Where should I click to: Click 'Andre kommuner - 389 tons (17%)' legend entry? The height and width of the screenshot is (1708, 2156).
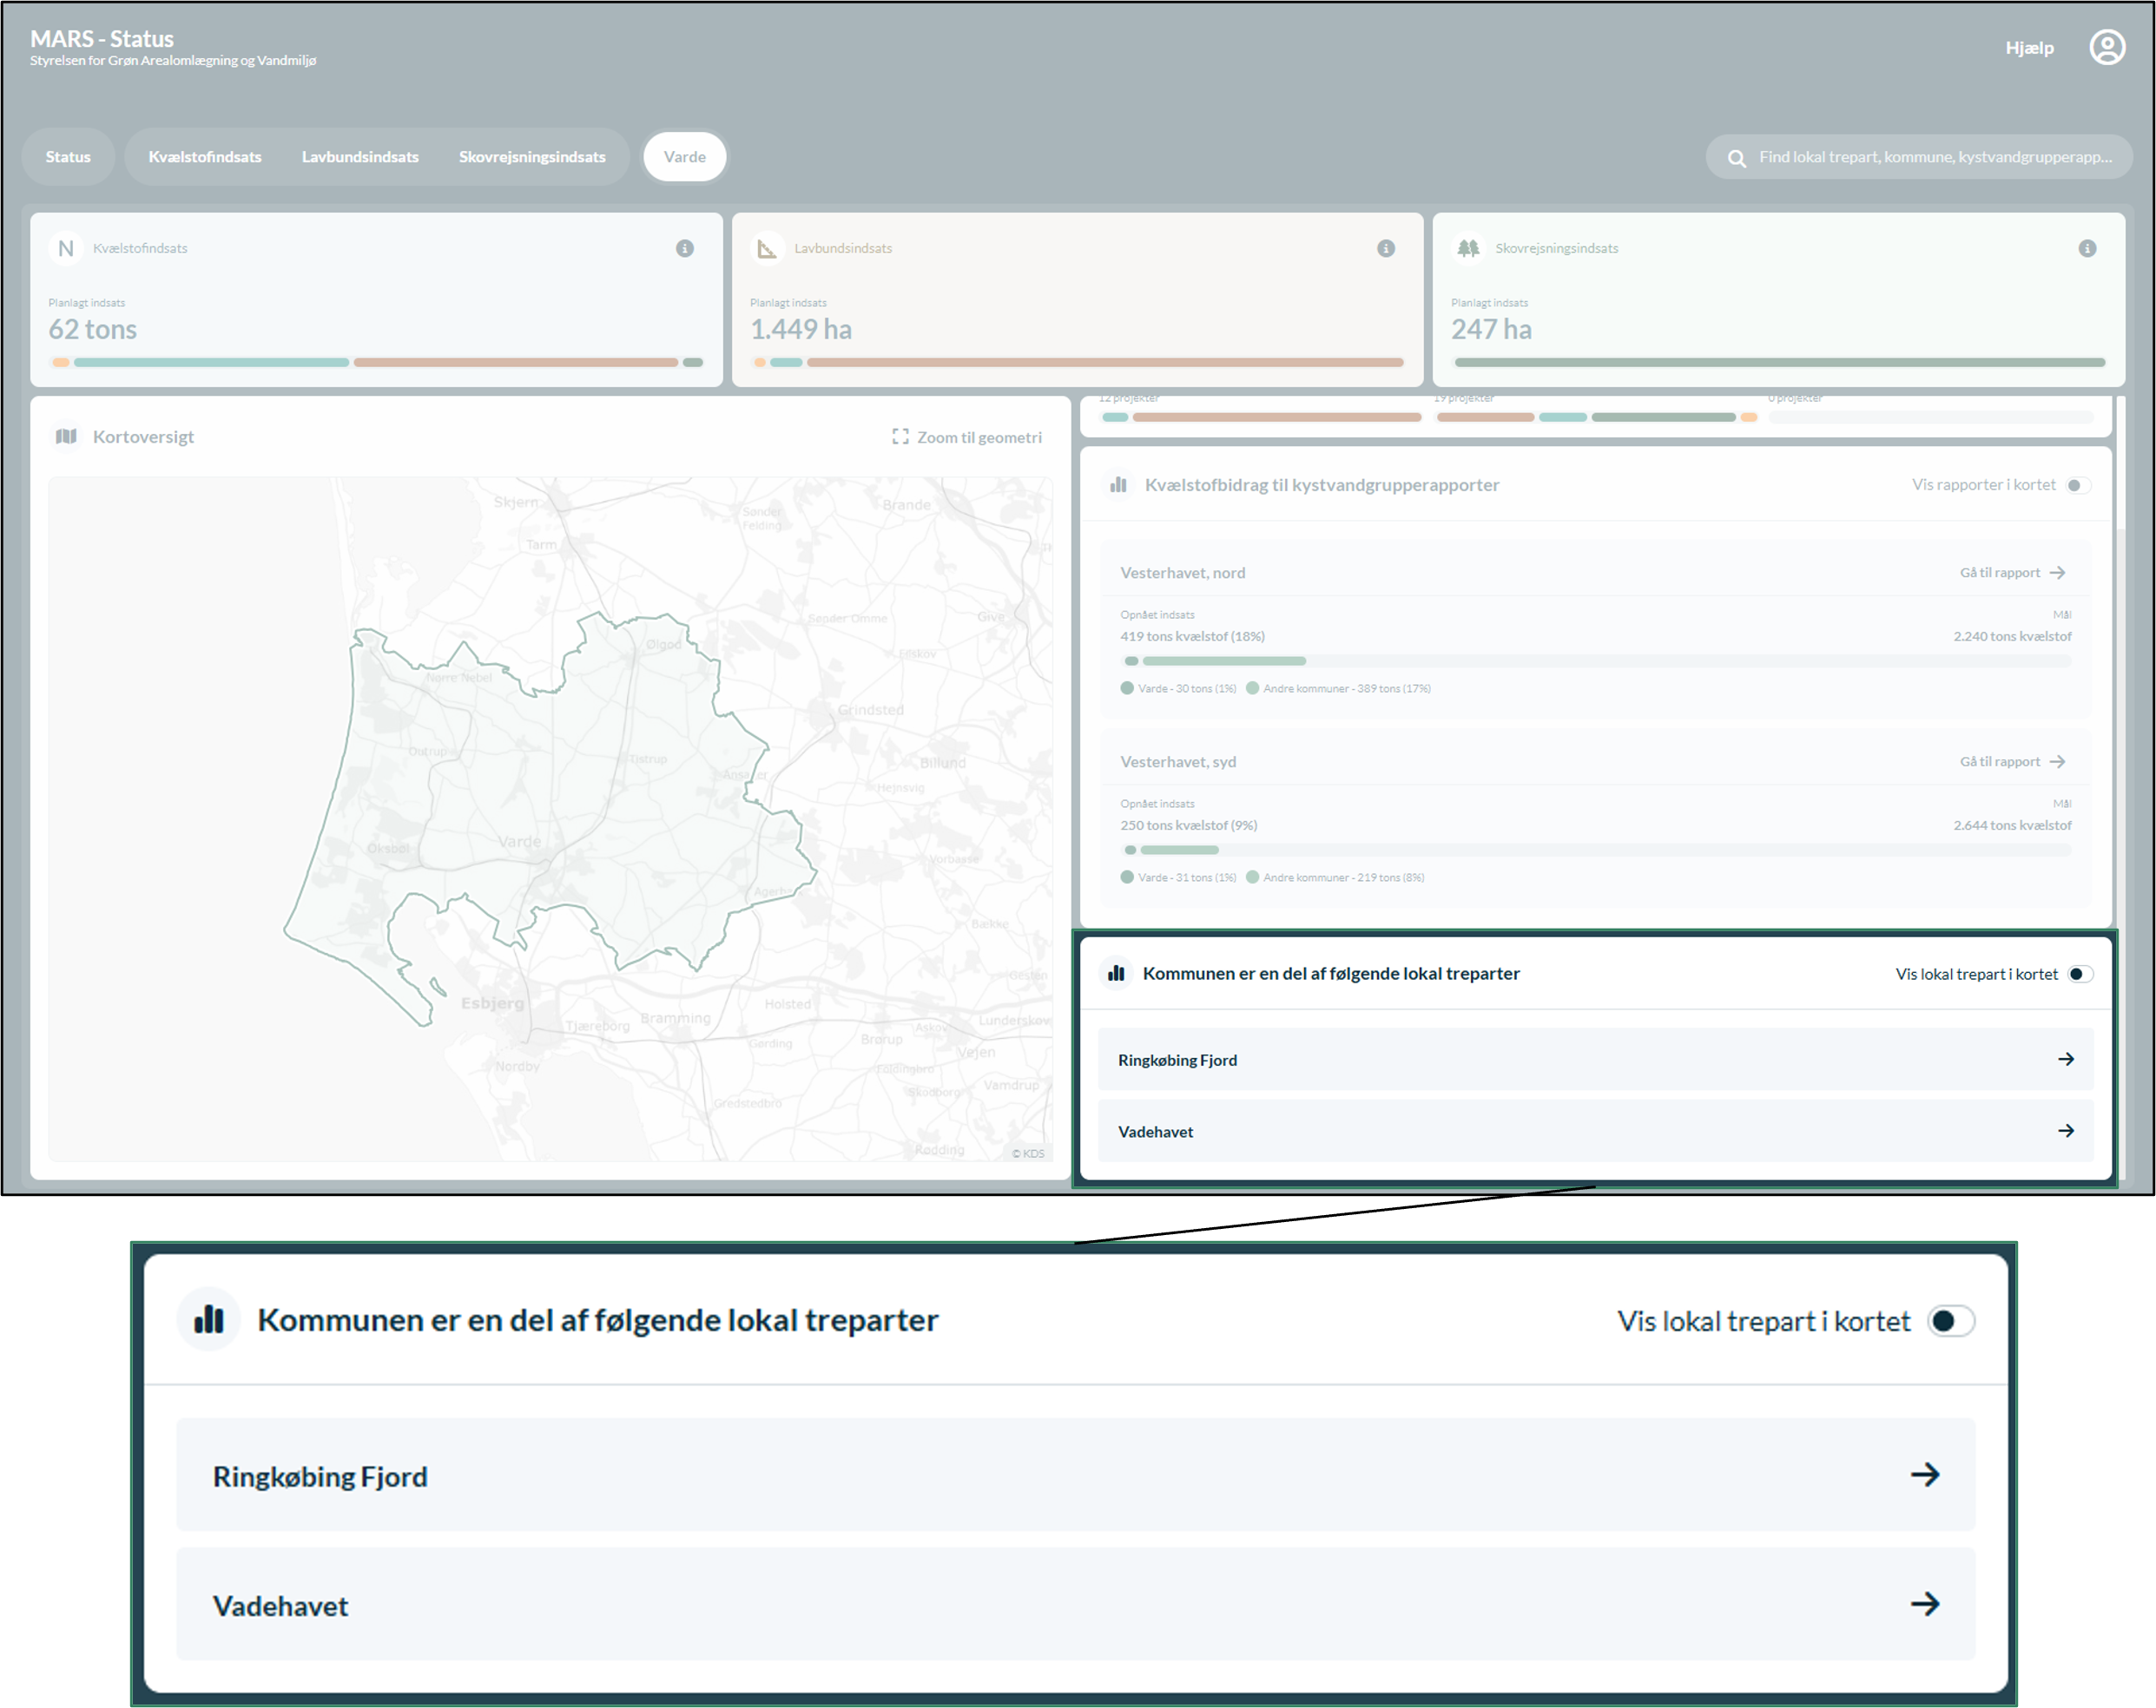(x=1339, y=688)
